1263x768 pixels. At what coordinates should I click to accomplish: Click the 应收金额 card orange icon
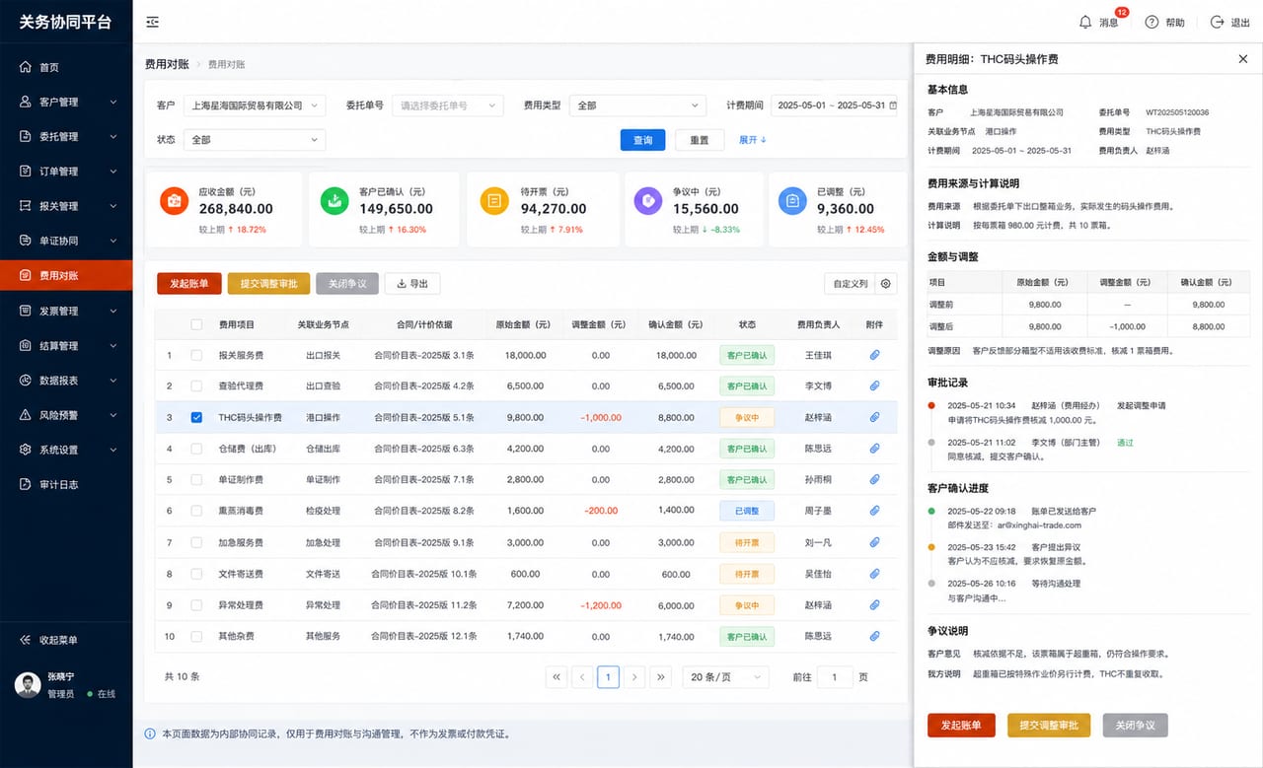tap(175, 201)
